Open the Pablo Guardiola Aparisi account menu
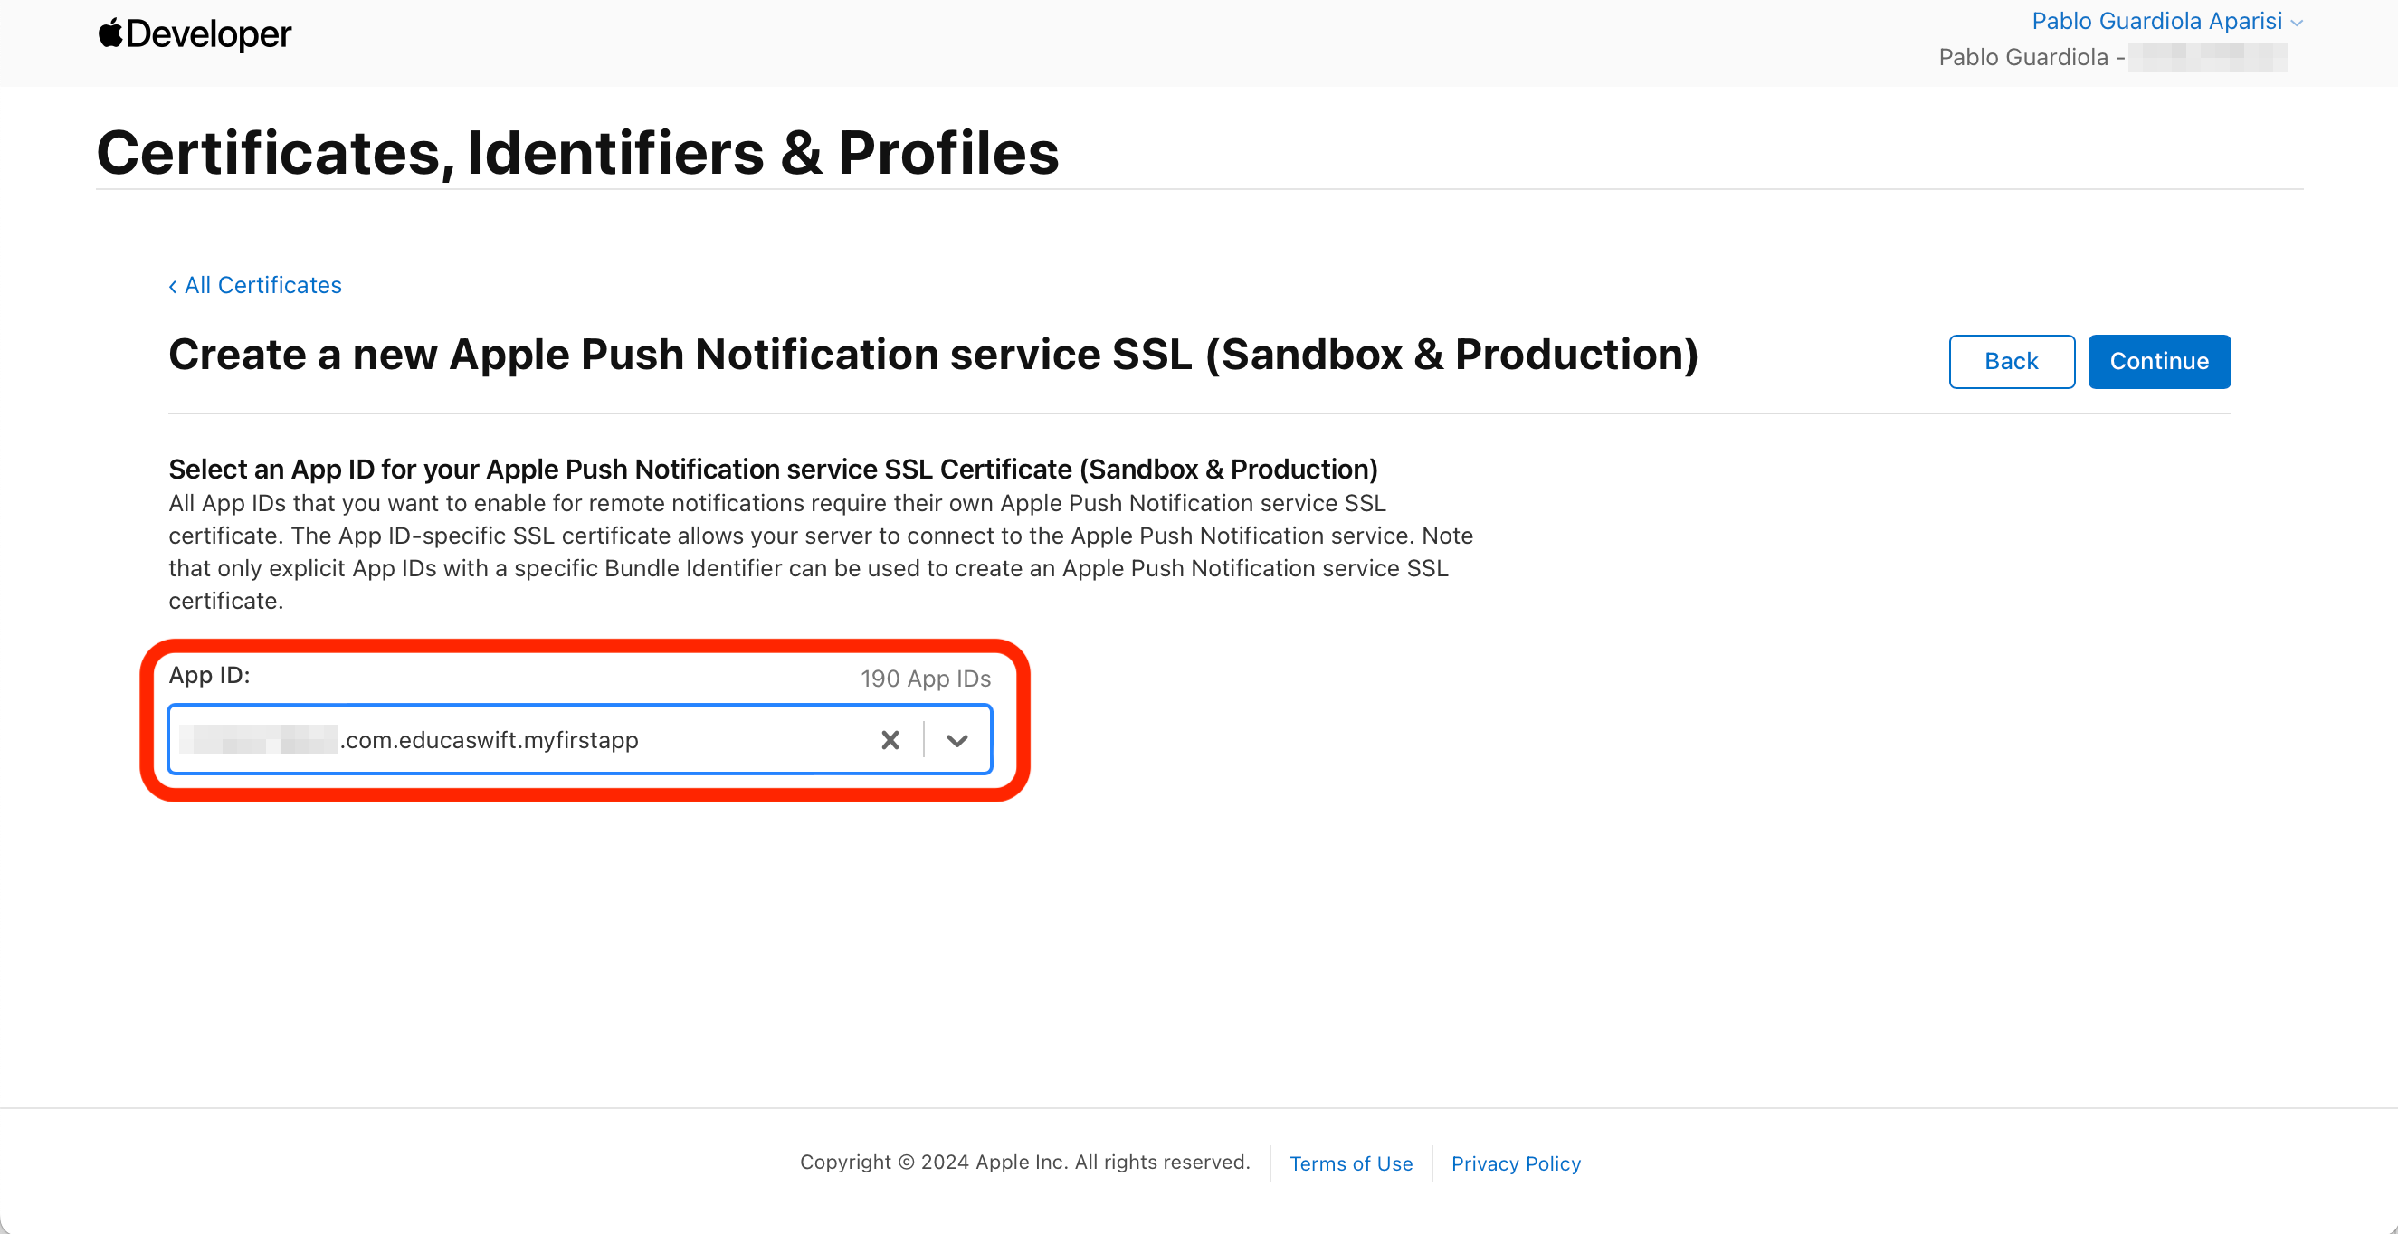Screen dimensions: 2398x1234 (x=2156, y=22)
